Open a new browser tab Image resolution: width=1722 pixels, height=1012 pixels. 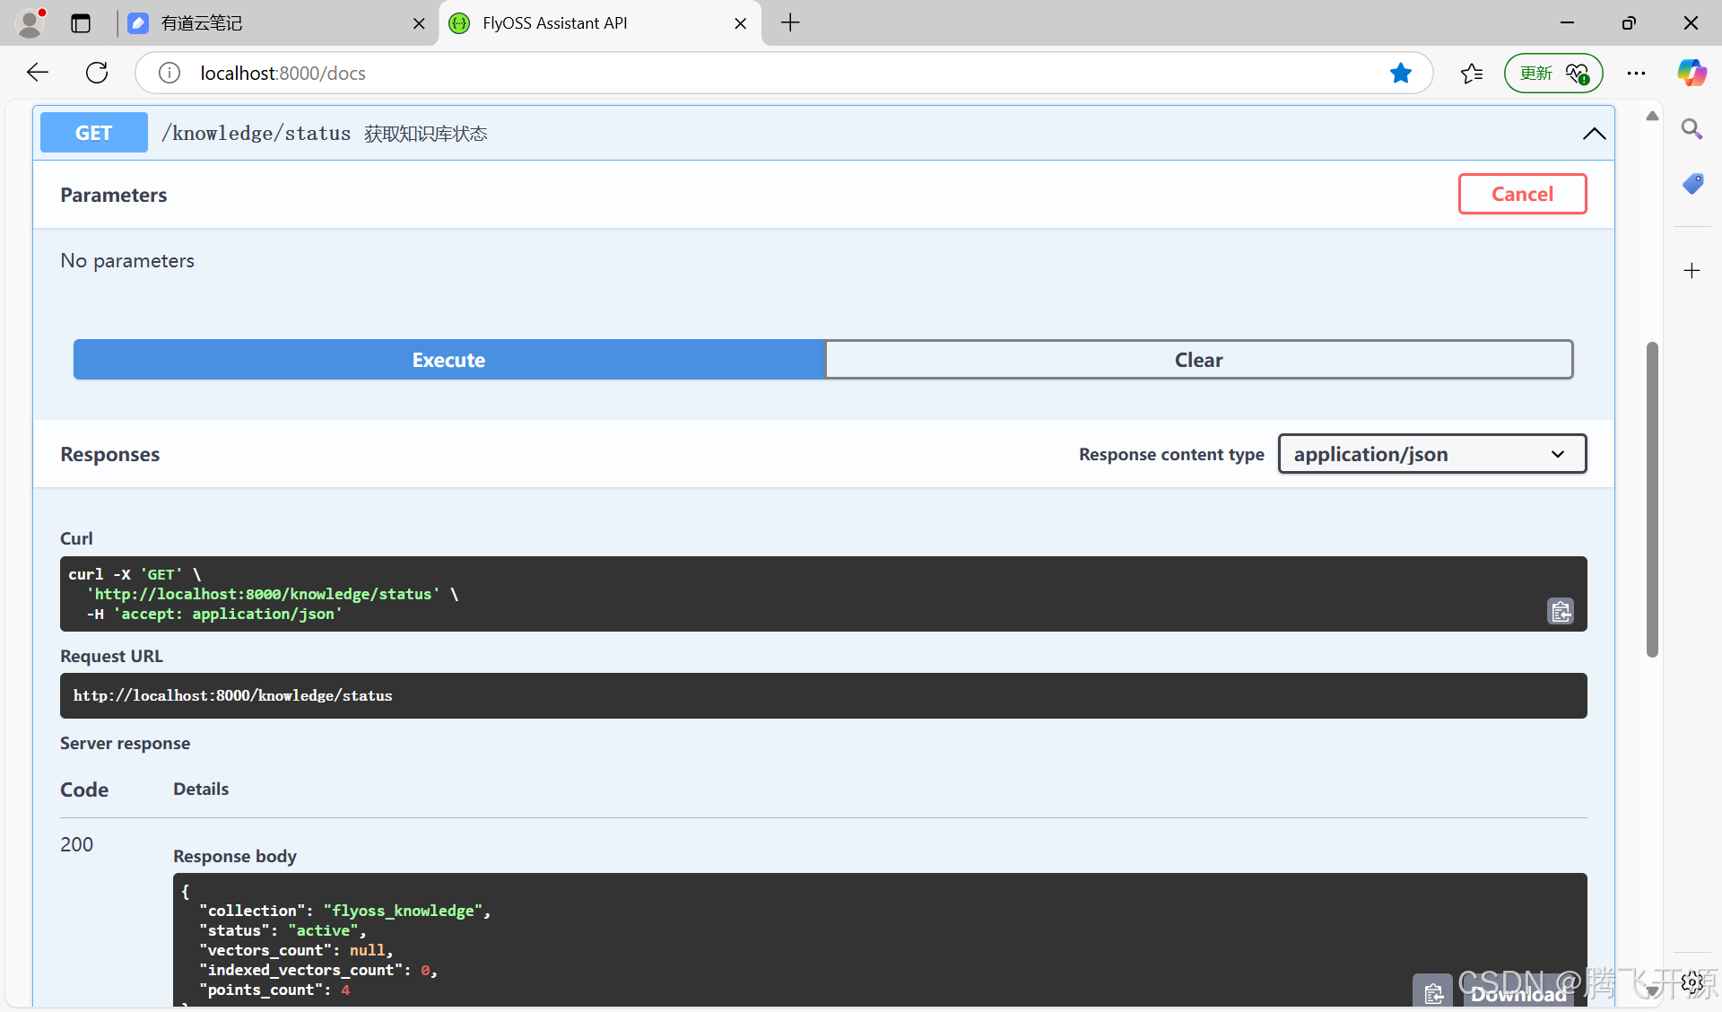(790, 23)
